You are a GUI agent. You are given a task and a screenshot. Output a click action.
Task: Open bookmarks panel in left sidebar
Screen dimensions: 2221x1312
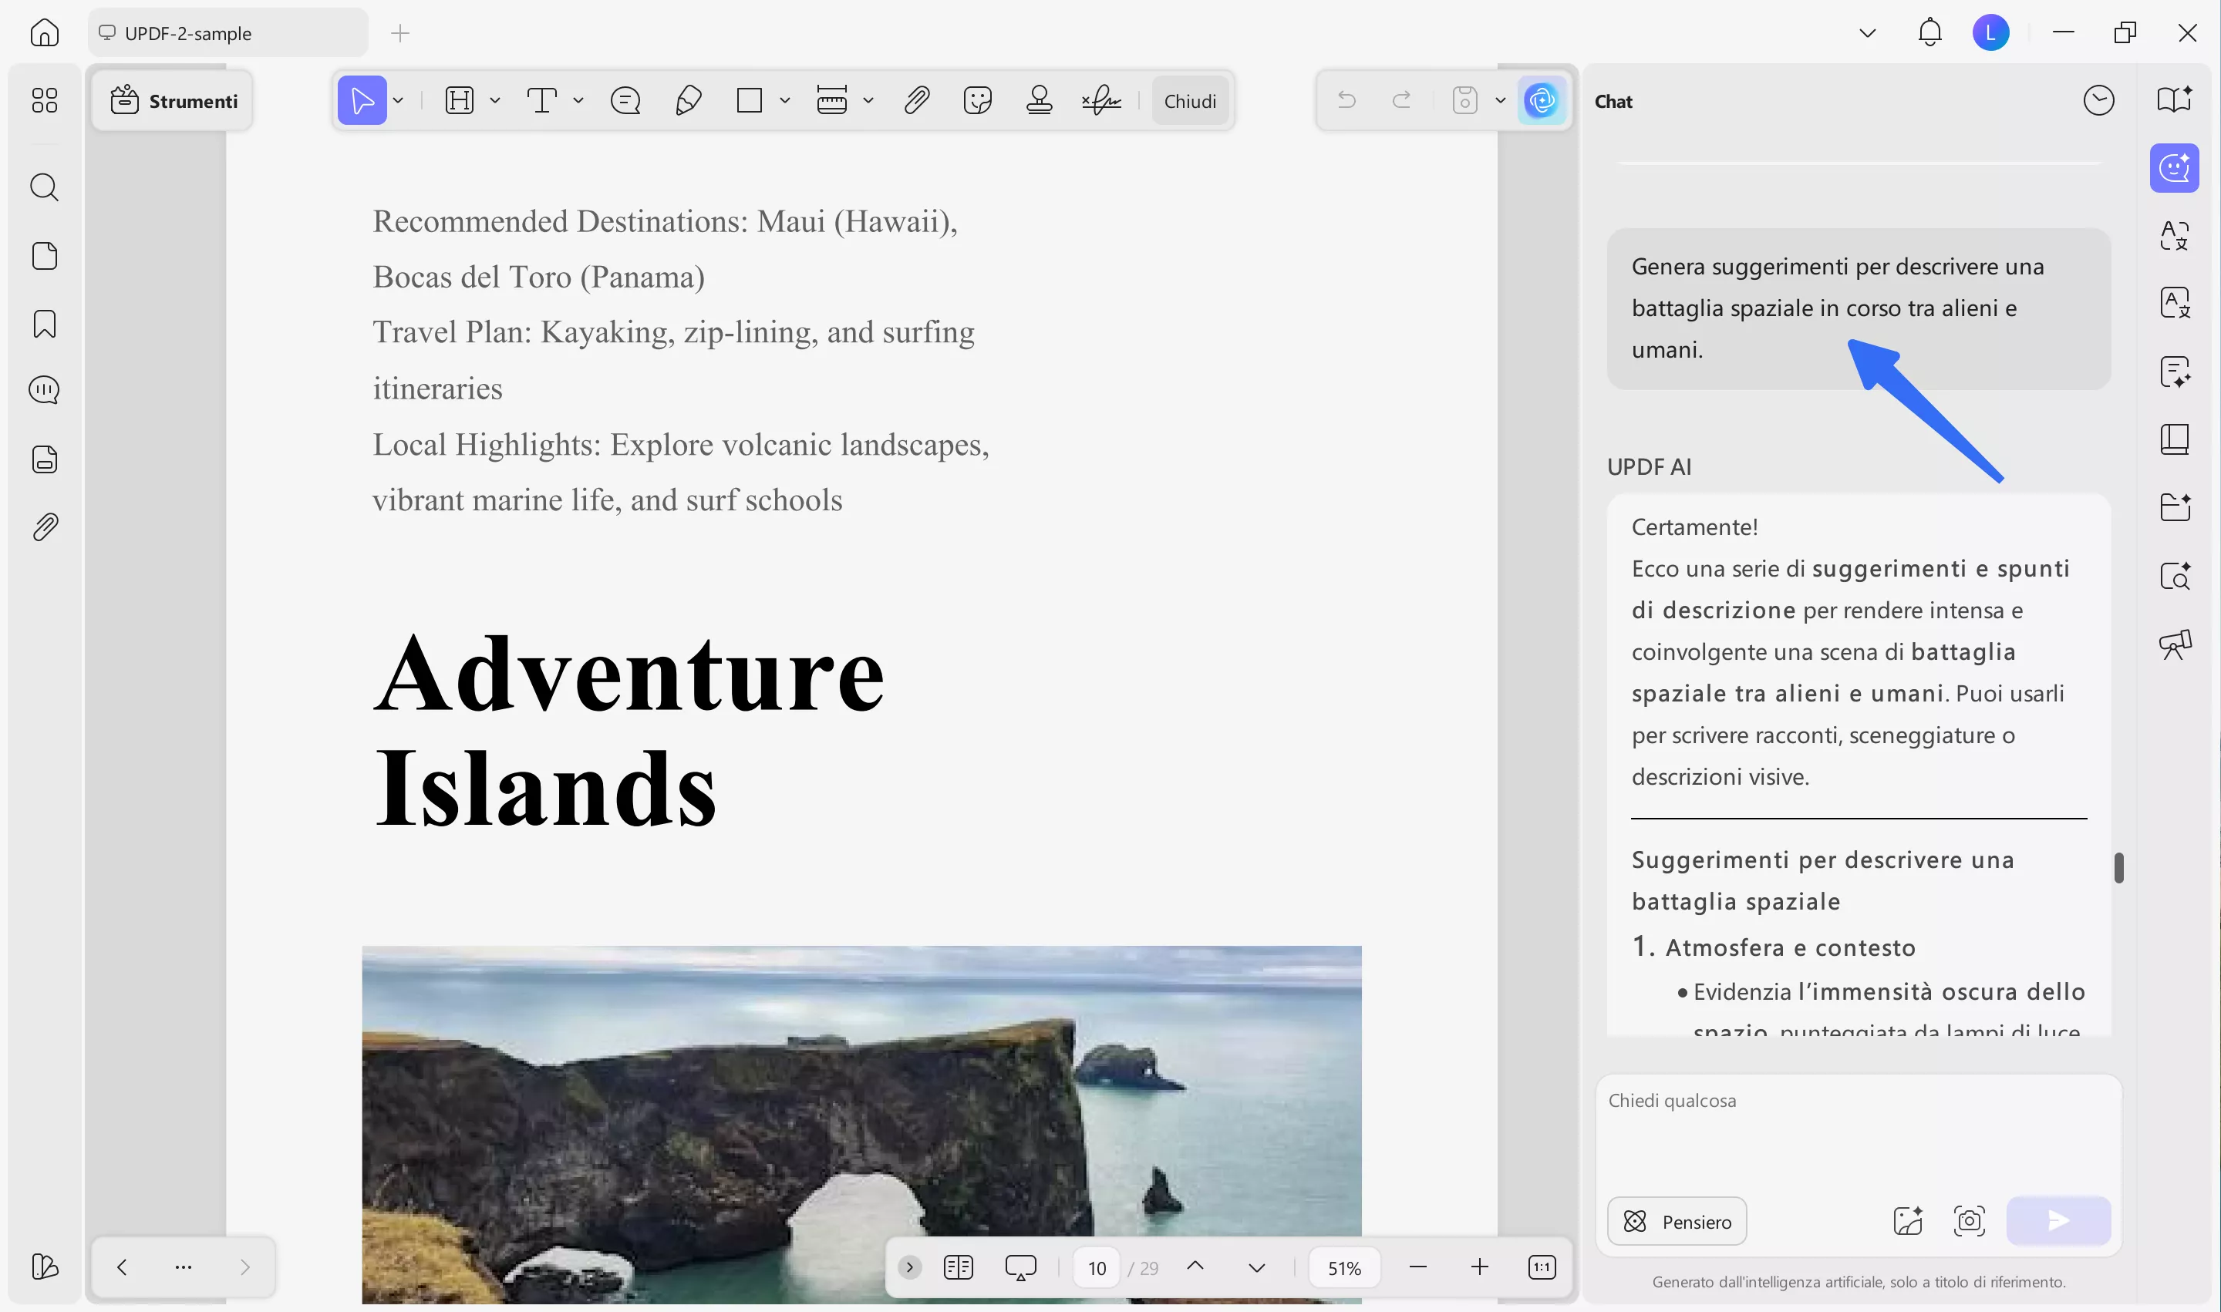tap(44, 324)
